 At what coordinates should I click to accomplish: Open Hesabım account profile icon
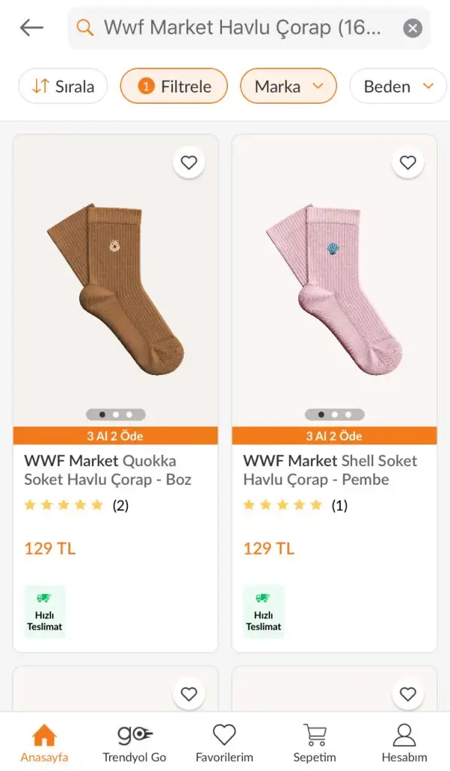[404, 743]
